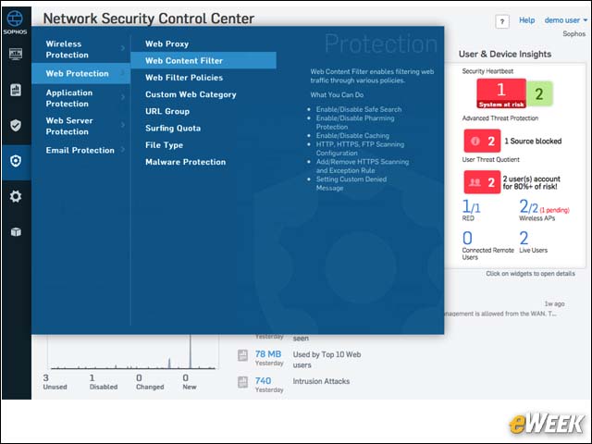Open the Policies shield checkmark sidebar icon
The image size is (592, 444).
[x=16, y=125]
